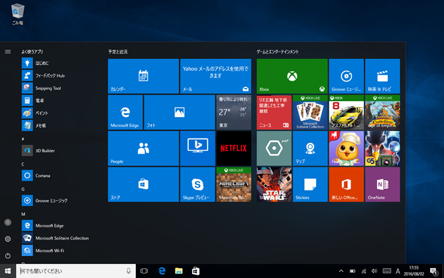Click the 予定と近況 tile group heading
Image resolution: width=444 pixels, height=278 pixels.
tap(118, 51)
